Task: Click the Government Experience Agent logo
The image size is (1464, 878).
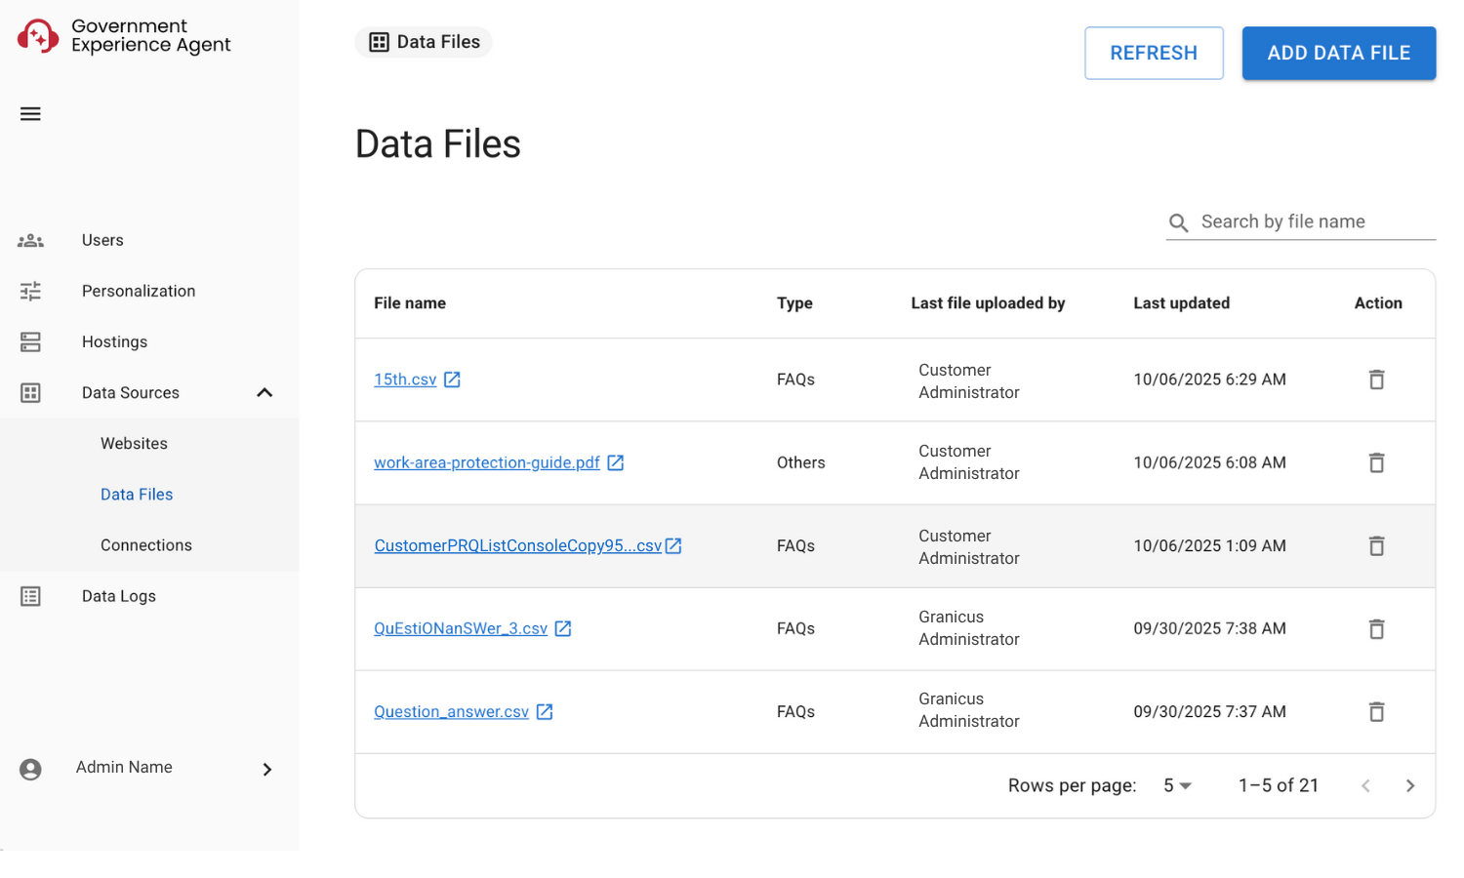Action: 124,36
